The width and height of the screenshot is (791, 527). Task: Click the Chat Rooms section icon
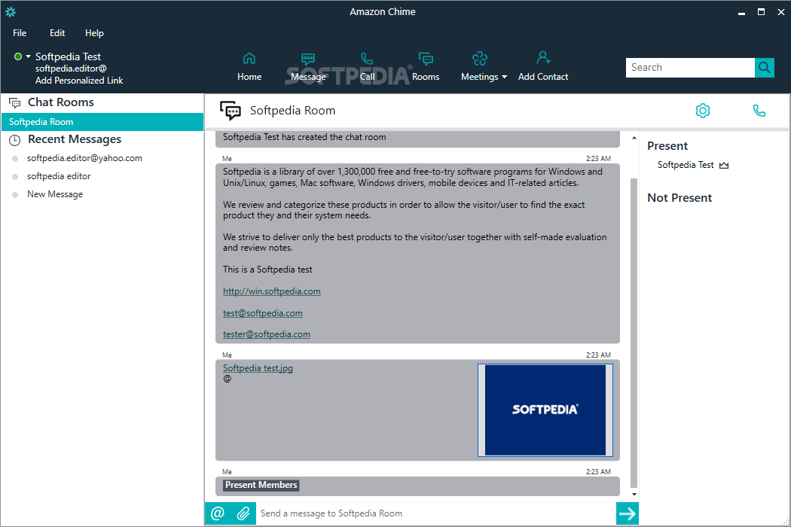pos(14,103)
